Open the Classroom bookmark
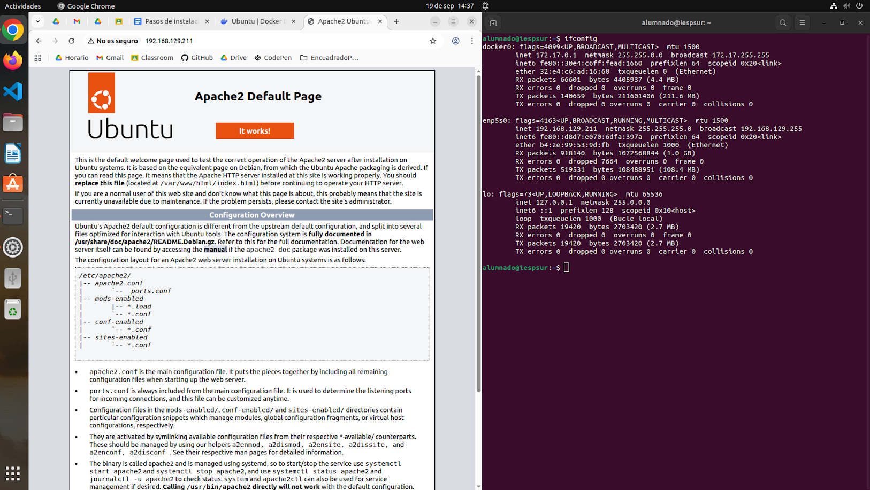Image resolution: width=870 pixels, height=490 pixels. pos(152,58)
